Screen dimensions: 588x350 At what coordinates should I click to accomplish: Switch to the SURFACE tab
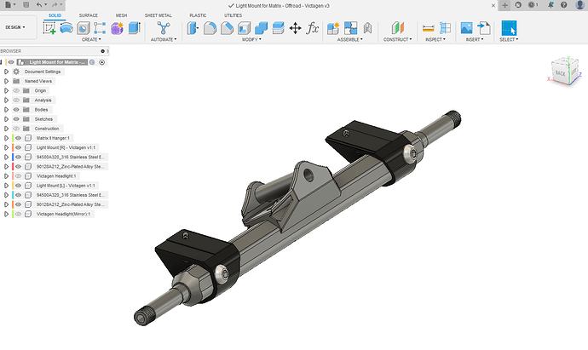pyautogui.click(x=88, y=15)
